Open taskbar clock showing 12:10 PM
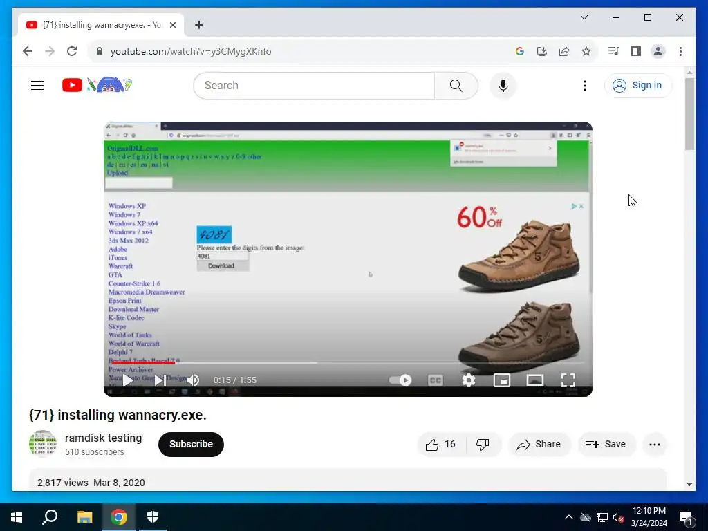Viewport: 708px width, 531px height. [x=649, y=517]
